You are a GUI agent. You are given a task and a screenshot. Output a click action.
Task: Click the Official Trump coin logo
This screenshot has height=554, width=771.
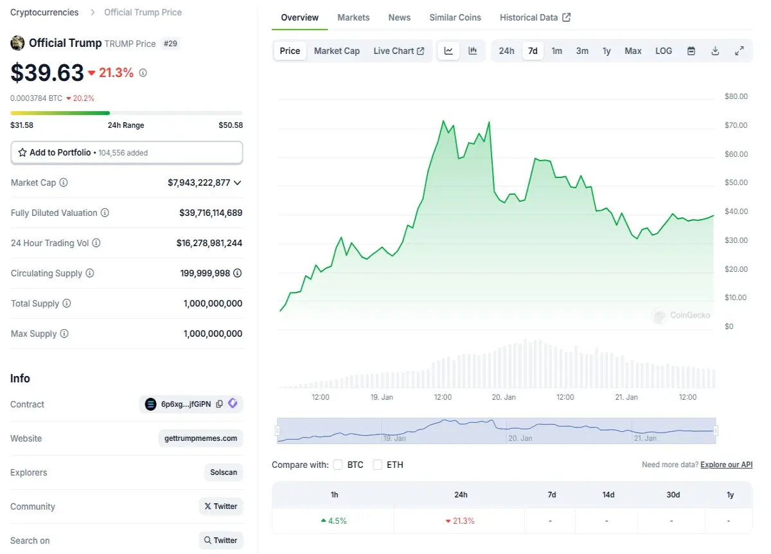17,43
